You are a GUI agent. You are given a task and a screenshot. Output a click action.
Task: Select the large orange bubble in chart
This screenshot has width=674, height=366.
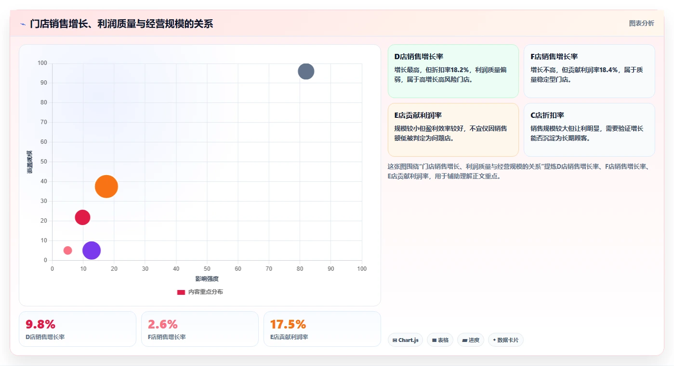[x=106, y=187]
